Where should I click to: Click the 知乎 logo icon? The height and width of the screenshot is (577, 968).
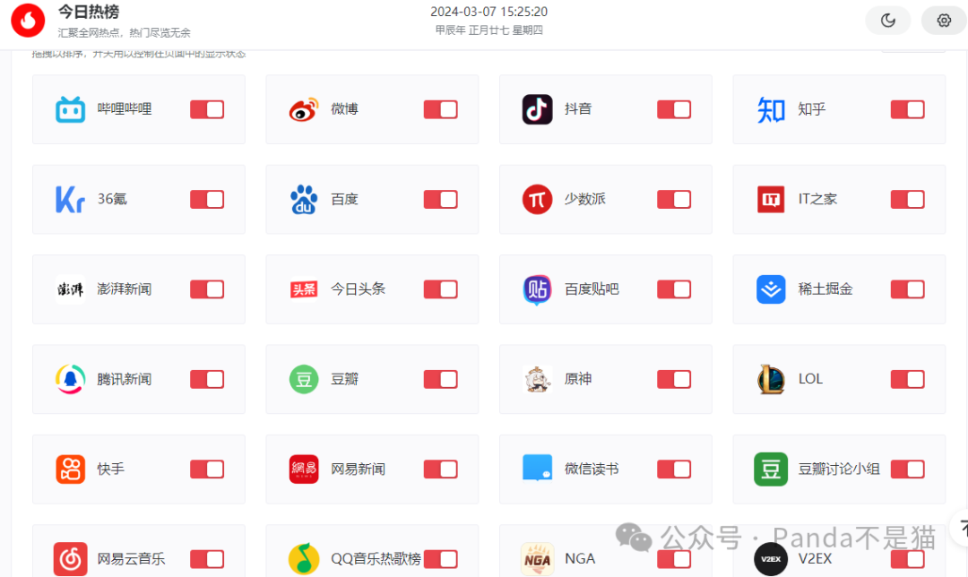click(771, 110)
